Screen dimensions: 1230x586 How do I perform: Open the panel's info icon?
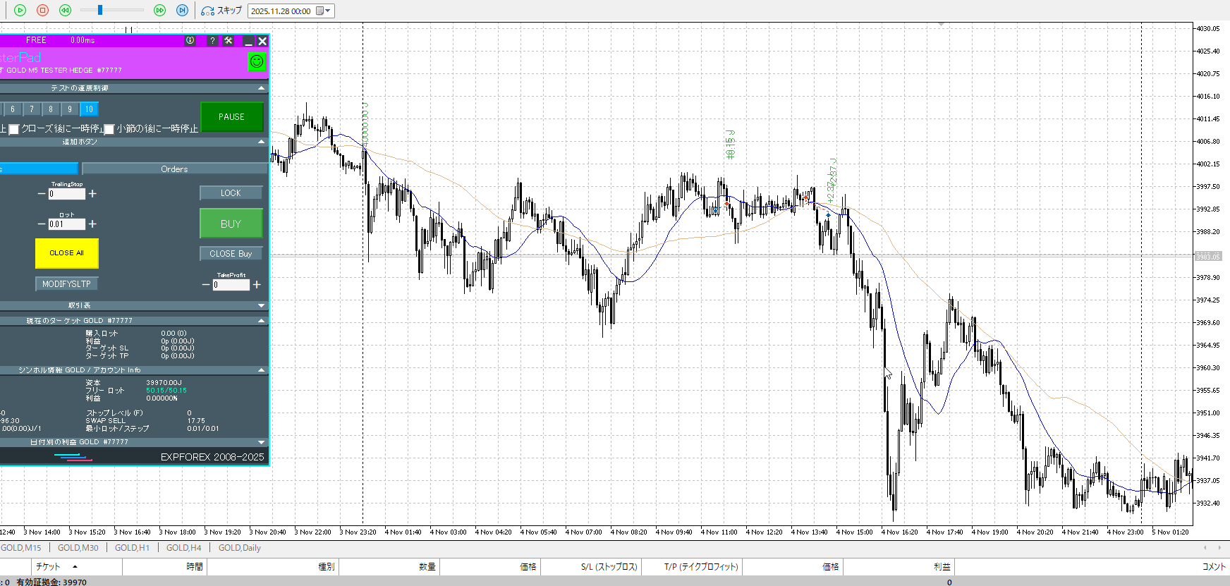coord(190,41)
